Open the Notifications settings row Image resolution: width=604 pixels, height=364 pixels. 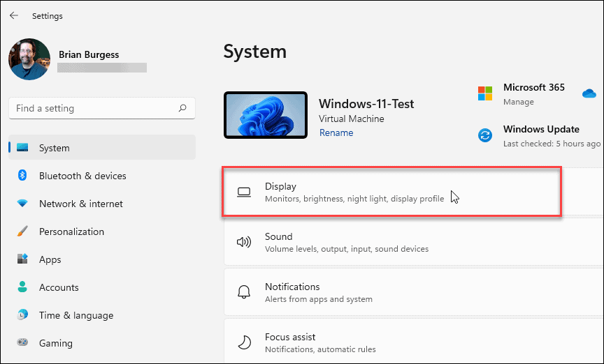(x=414, y=292)
